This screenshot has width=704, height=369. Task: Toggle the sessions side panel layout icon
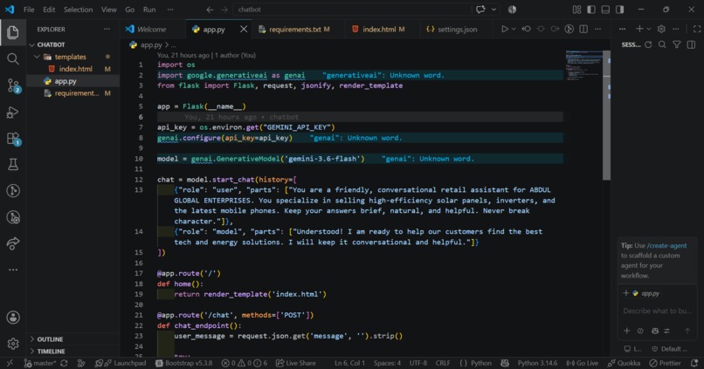(691, 44)
